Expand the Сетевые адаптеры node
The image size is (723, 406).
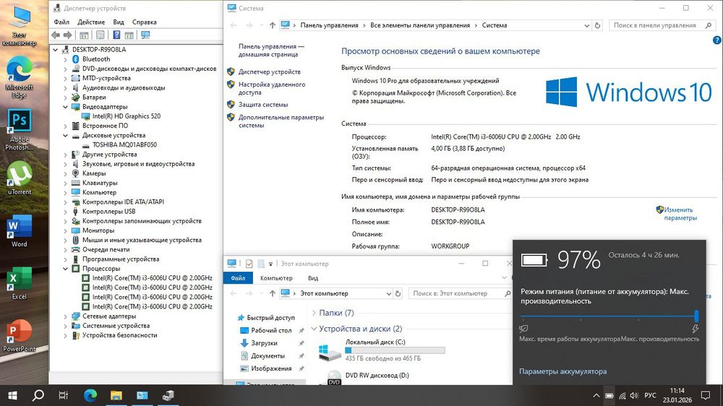(x=66, y=316)
